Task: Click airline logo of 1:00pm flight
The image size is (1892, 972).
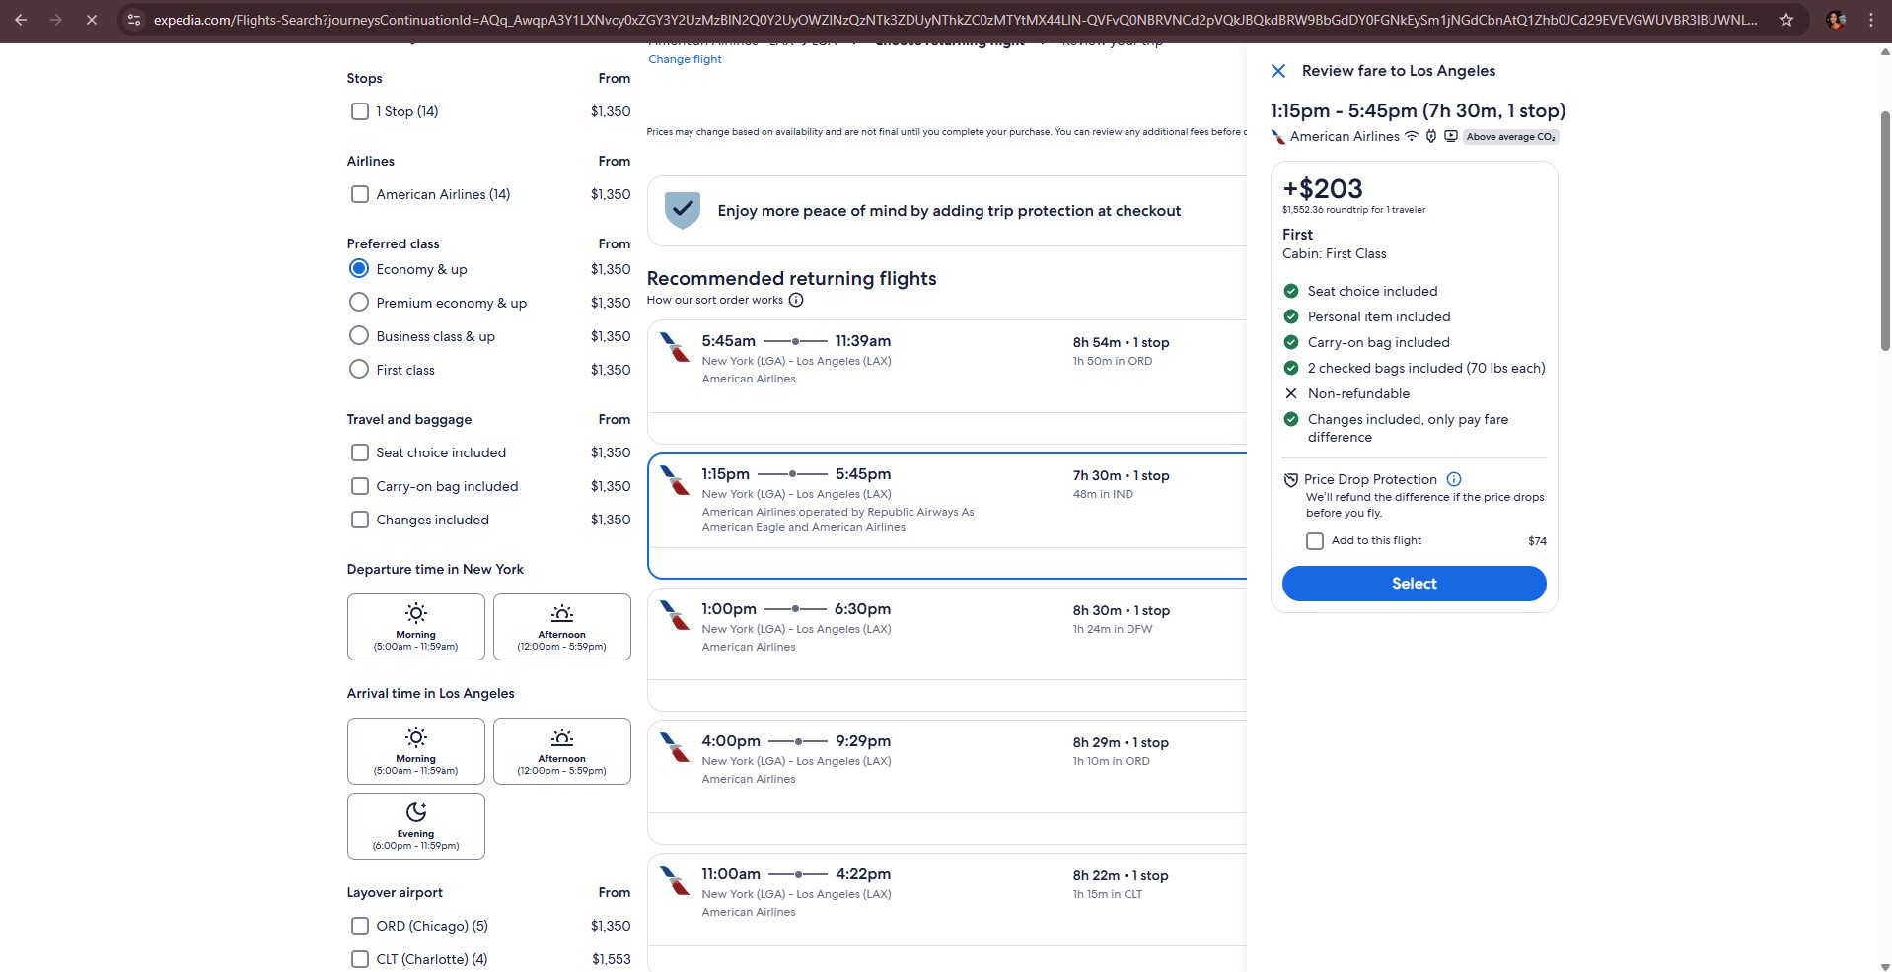Action: pos(675,615)
